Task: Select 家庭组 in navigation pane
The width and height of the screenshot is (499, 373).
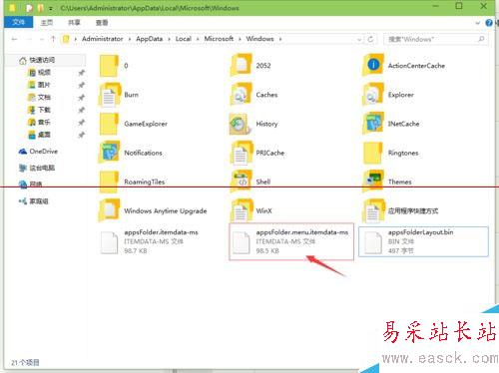Action: point(34,201)
